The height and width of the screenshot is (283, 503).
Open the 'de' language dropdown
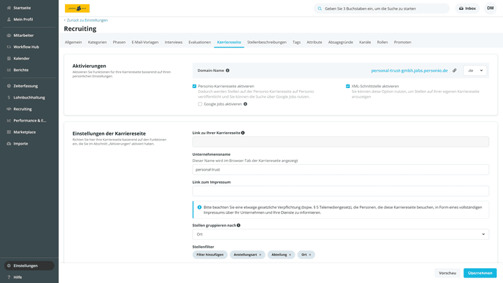[x=475, y=71]
